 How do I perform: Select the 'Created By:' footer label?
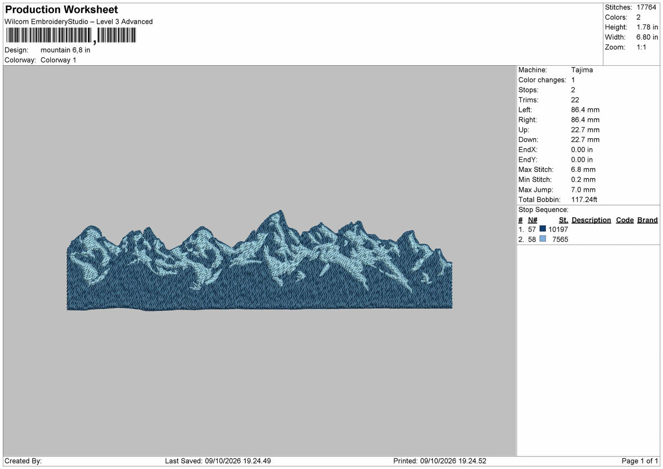(23, 461)
